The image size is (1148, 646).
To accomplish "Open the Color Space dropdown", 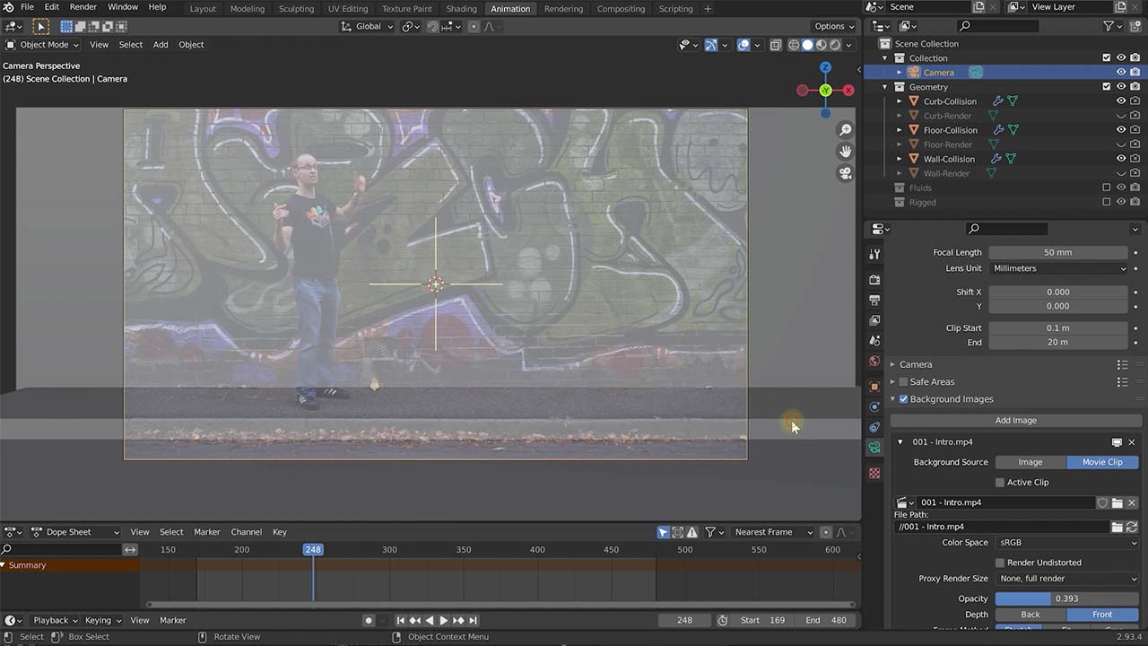I will [1067, 542].
